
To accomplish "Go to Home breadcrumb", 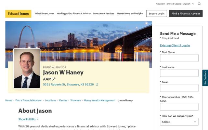I will pyautogui.click(x=9, y=100).
